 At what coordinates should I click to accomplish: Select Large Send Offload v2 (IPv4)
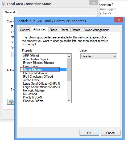click(44, 84)
